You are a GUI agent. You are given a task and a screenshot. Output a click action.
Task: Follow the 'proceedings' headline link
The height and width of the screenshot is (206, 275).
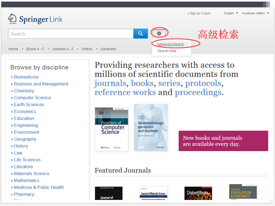(198, 92)
